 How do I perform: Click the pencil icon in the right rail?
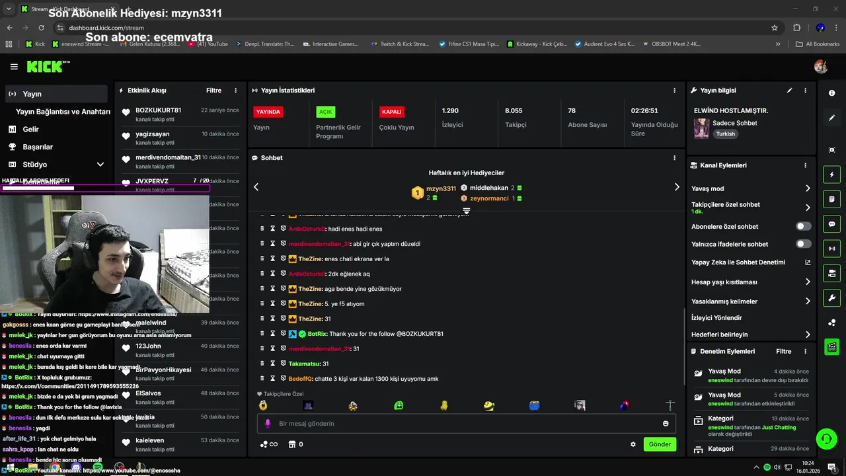(x=831, y=118)
